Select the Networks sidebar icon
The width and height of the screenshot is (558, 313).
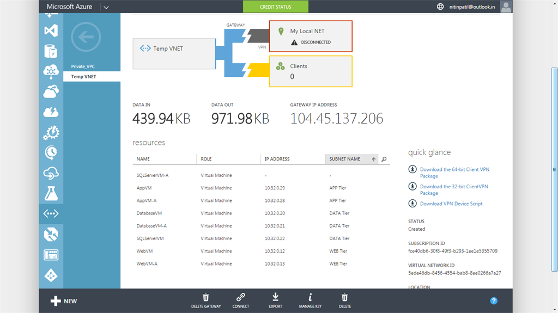[51, 213]
